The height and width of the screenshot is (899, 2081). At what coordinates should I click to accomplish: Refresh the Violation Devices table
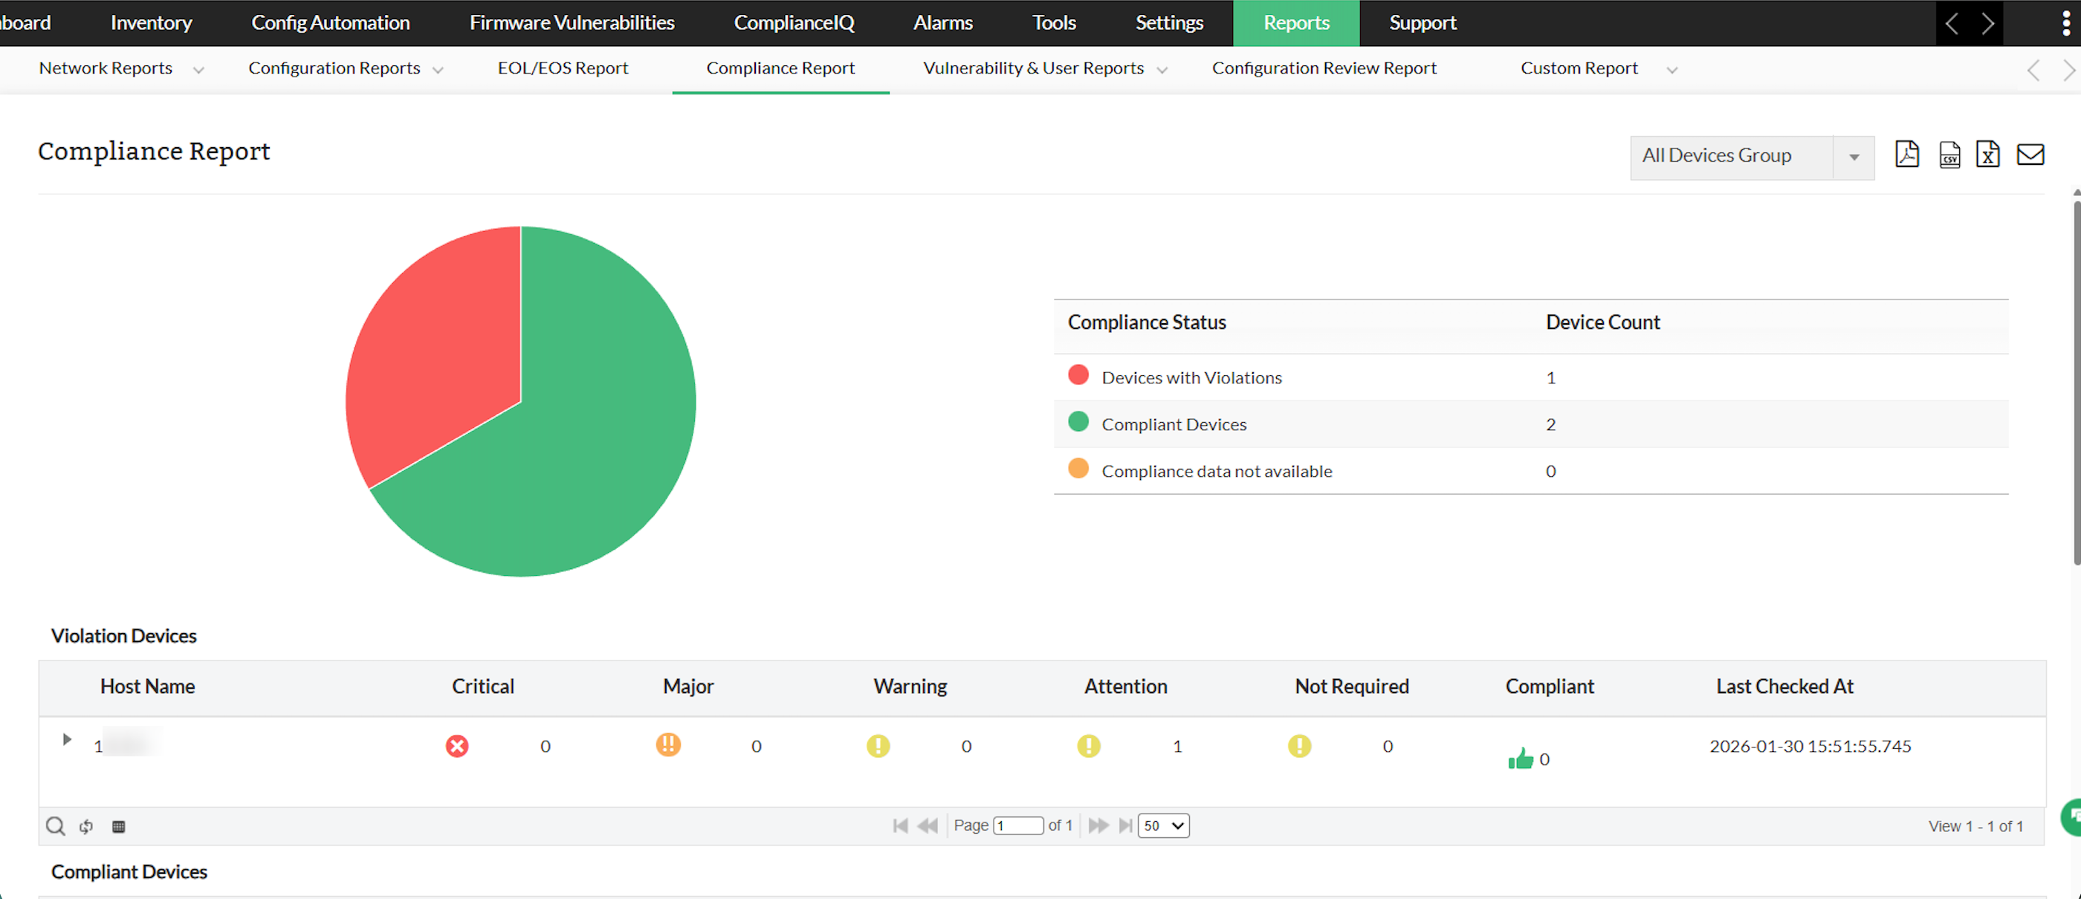(x=86, y=825)
